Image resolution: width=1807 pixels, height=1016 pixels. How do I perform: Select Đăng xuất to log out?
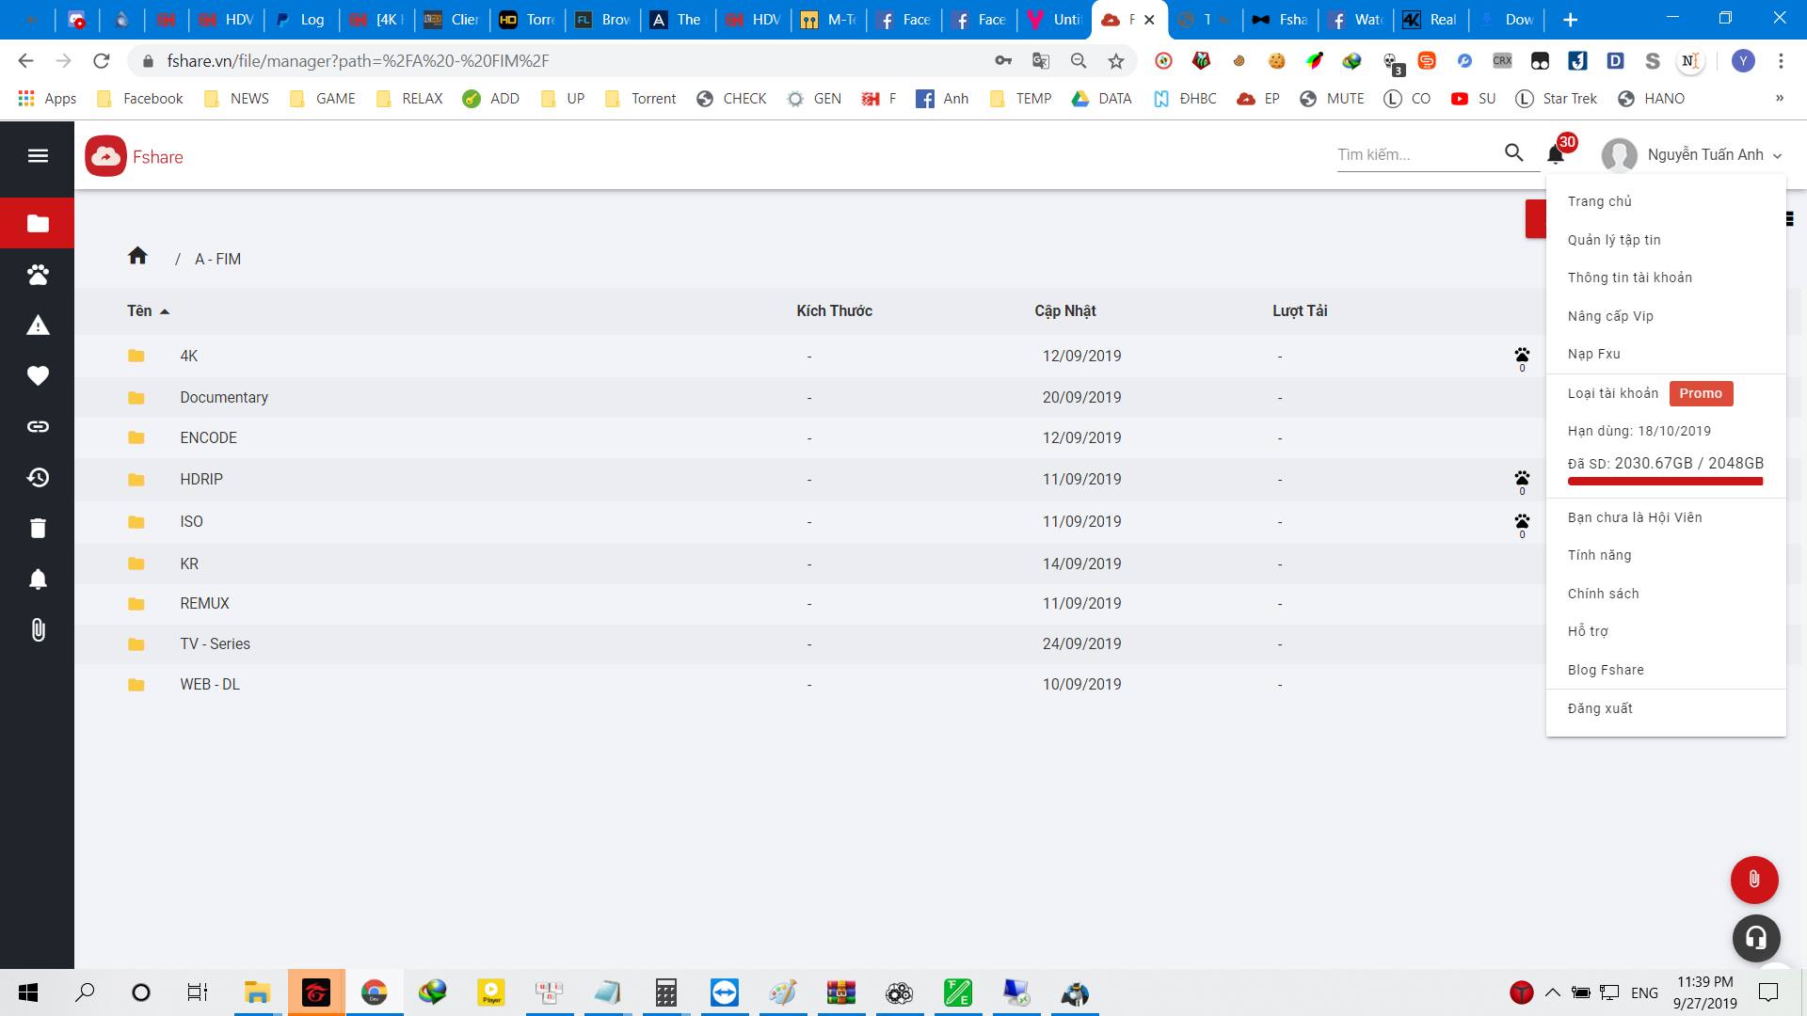click(x=1600, y=708)
